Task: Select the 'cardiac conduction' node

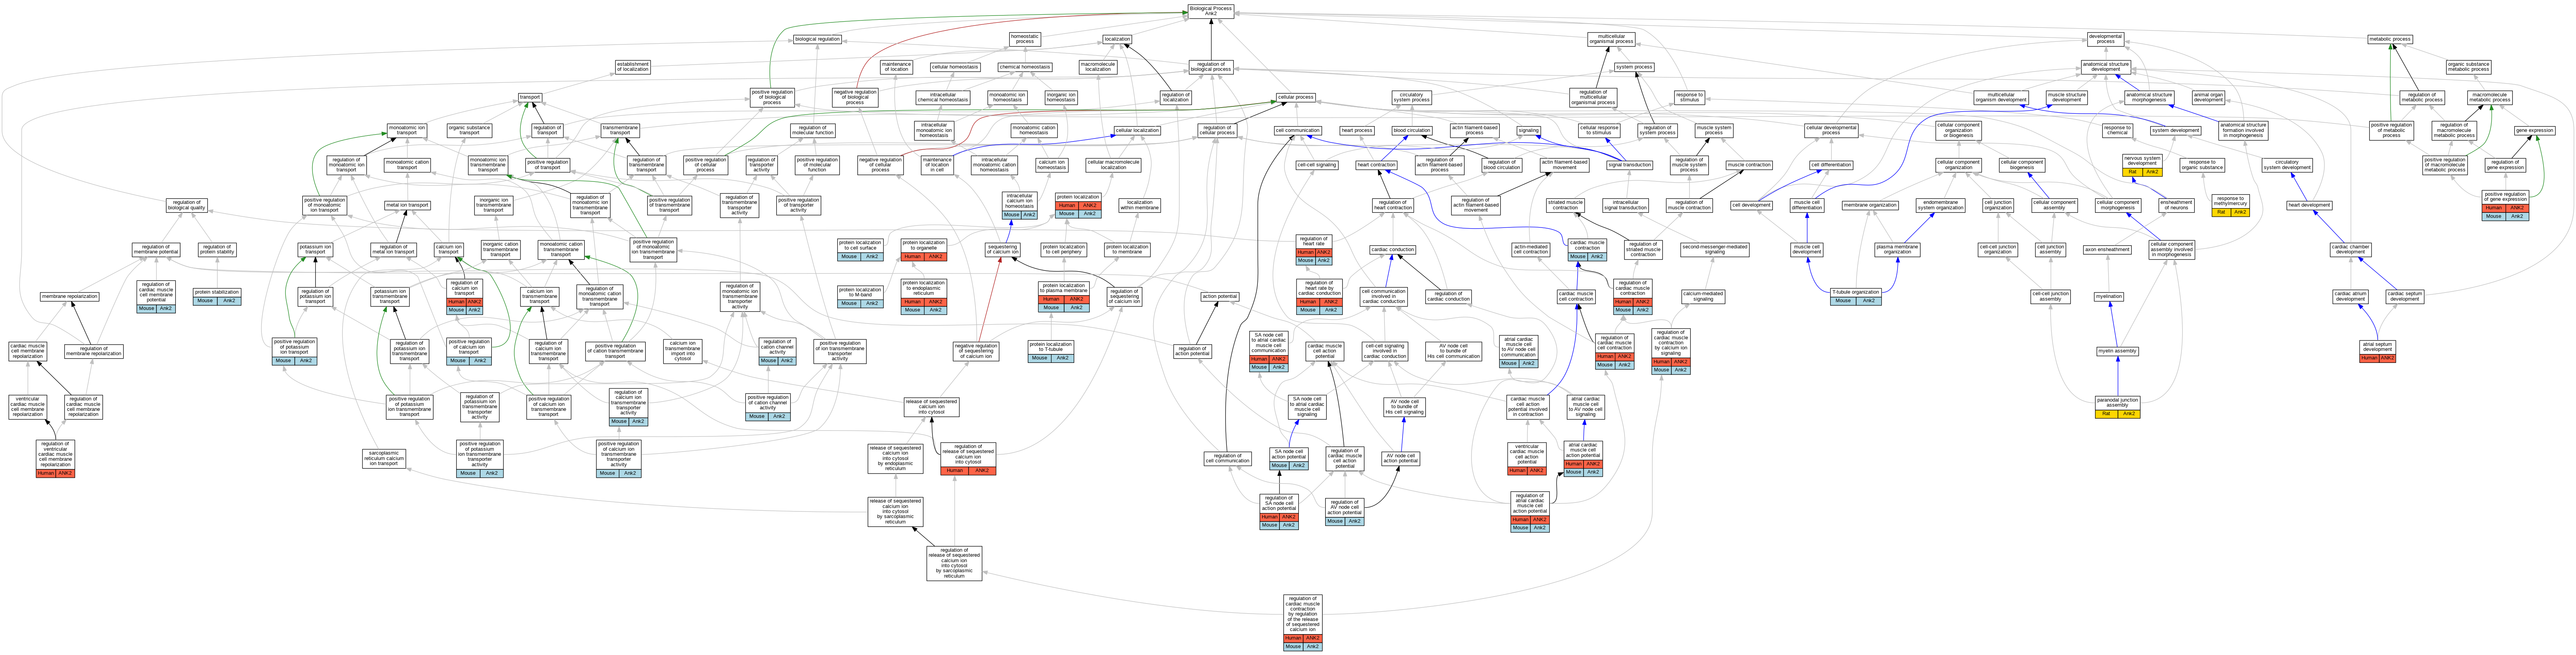Action: (x=1393, y=250)
